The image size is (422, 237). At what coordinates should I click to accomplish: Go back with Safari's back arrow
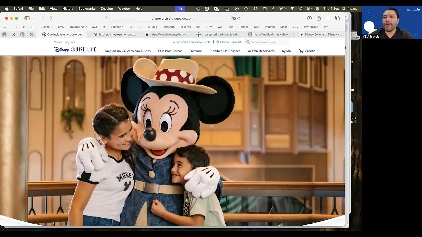click(42, 18)
